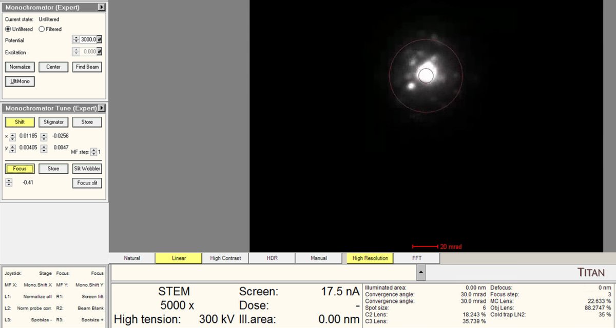Viewport: 616px width, 328px height.
Task: Click the message bar scroll-up arrow
Action: (x=421, y=272)
